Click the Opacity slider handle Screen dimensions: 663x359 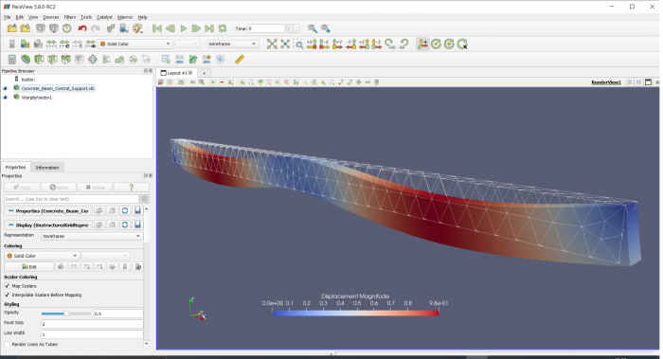click(66, 314)
